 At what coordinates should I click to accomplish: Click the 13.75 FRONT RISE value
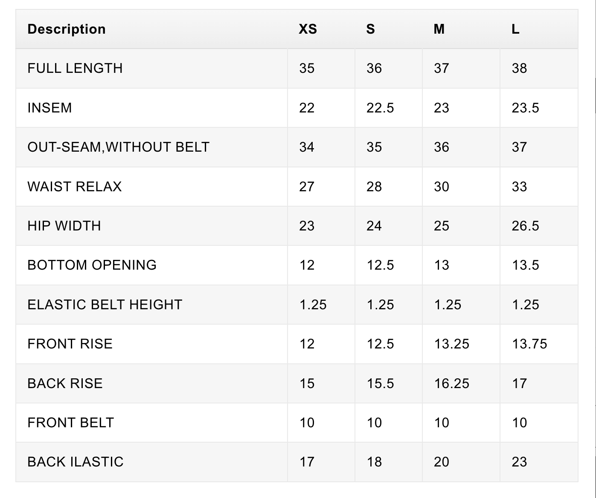point(529,344)
